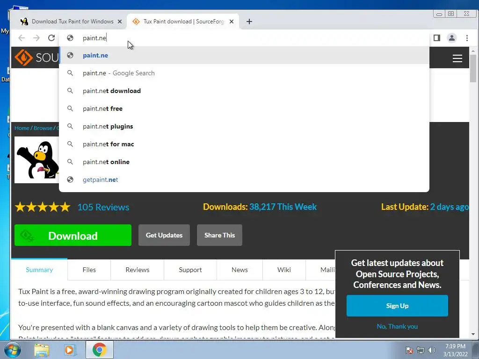Select the Tux Paint download SourceForge tab
The image size is (479, 359).
point(183,22)
